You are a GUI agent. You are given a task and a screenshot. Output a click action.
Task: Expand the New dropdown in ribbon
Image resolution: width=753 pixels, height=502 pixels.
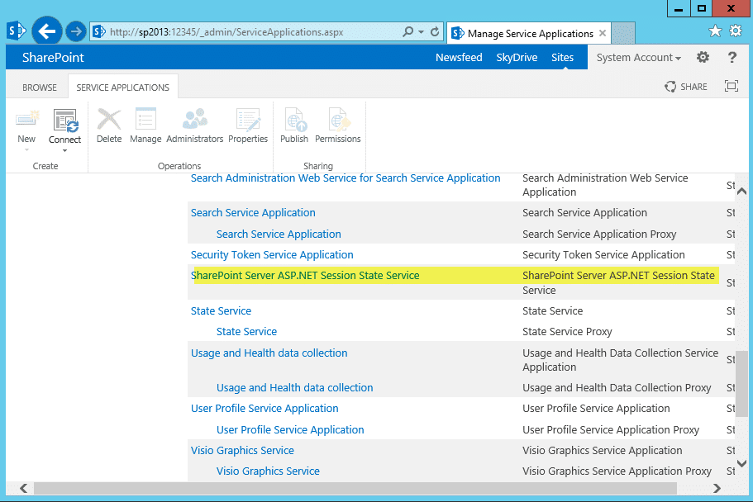click(x=26, y=150)
